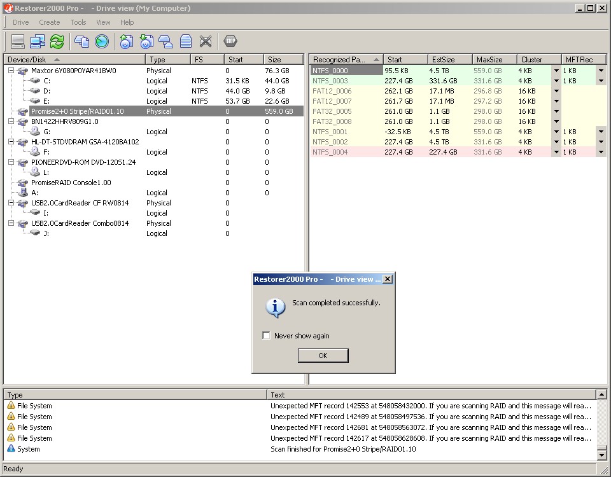Click the disk icon beside PromiseRAID Console1.00

coord(23,183)
